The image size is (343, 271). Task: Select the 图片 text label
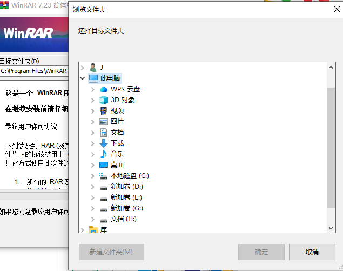117,122
